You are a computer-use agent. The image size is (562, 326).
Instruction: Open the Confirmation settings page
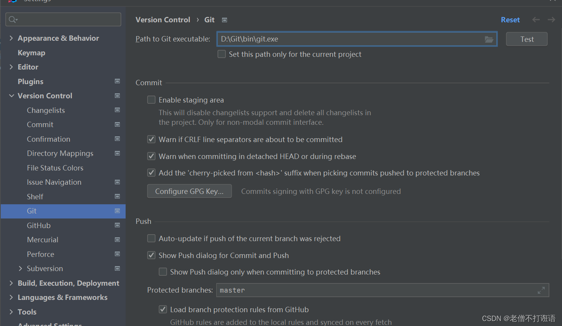pyautogui.click(x=48, y=139)
